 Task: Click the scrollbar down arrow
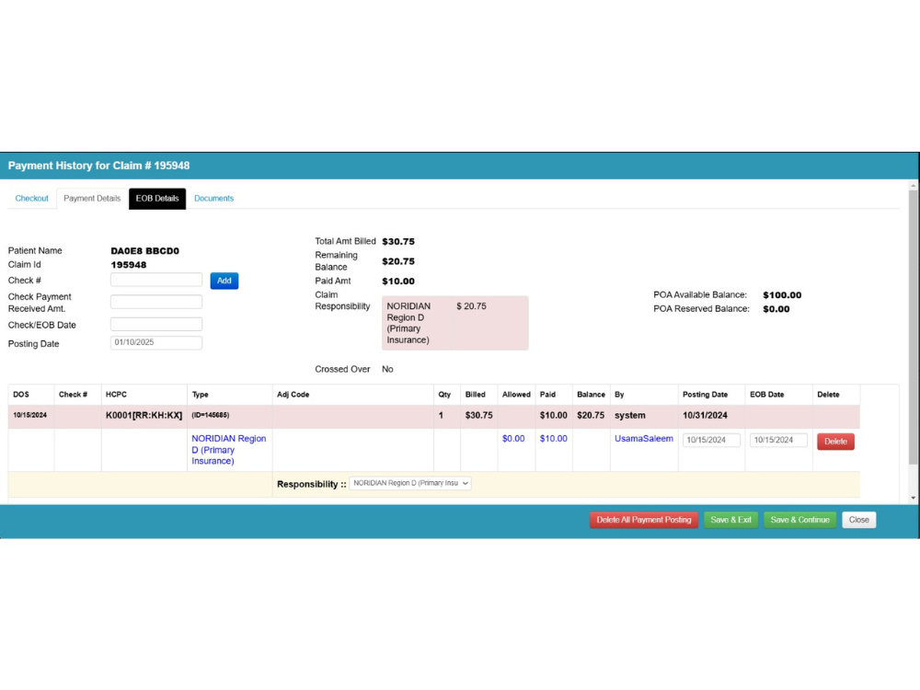click(x=913, y=498)
